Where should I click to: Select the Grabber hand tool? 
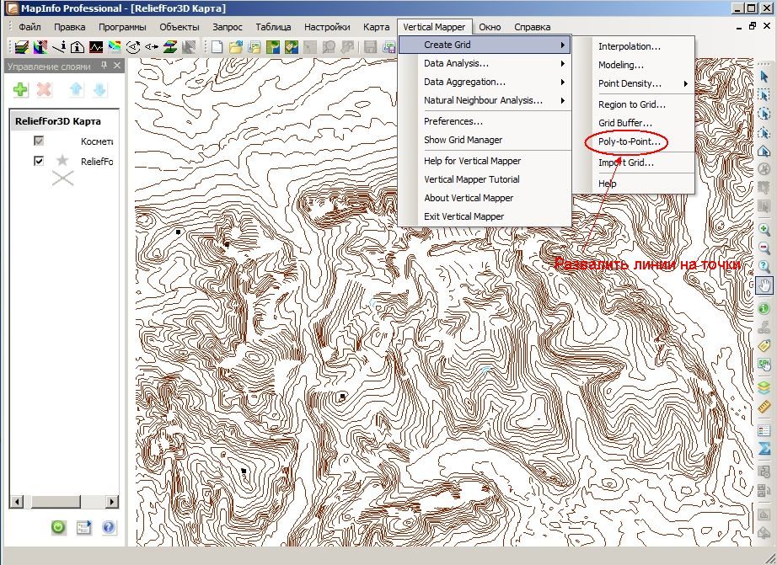764,285
